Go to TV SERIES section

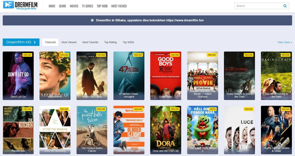87,6
